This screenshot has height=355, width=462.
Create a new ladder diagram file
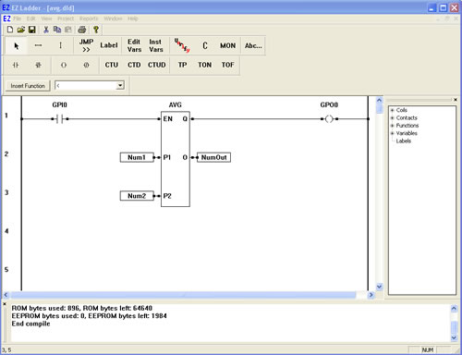click(10, 30)
